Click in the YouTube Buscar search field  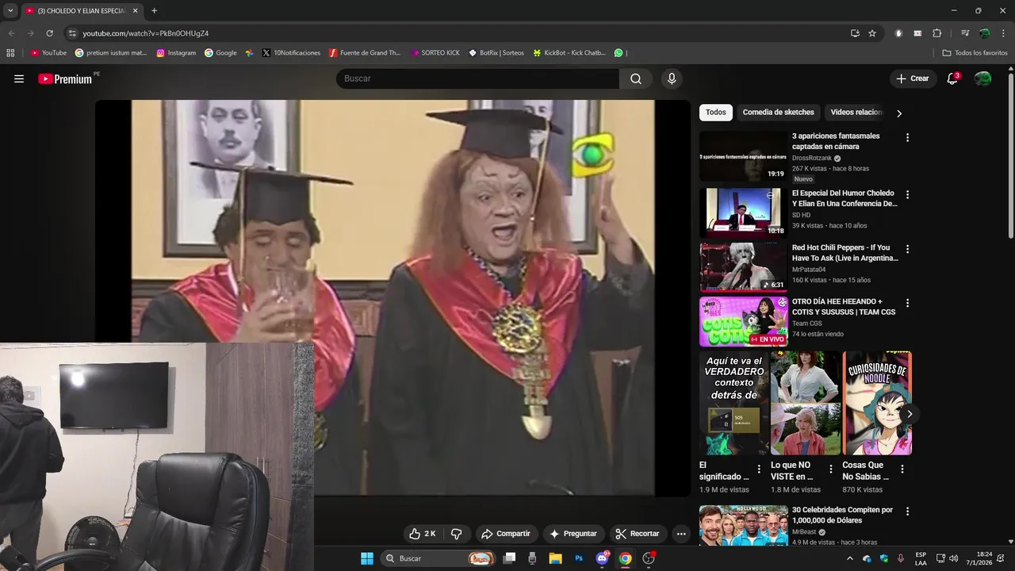[x=477, y=79]
